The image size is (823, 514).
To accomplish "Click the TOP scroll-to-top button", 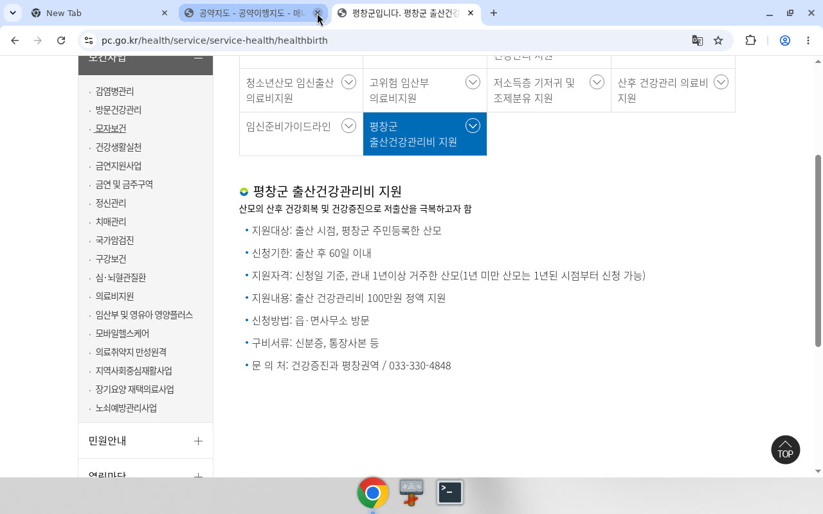I will (x=786, y=450).
